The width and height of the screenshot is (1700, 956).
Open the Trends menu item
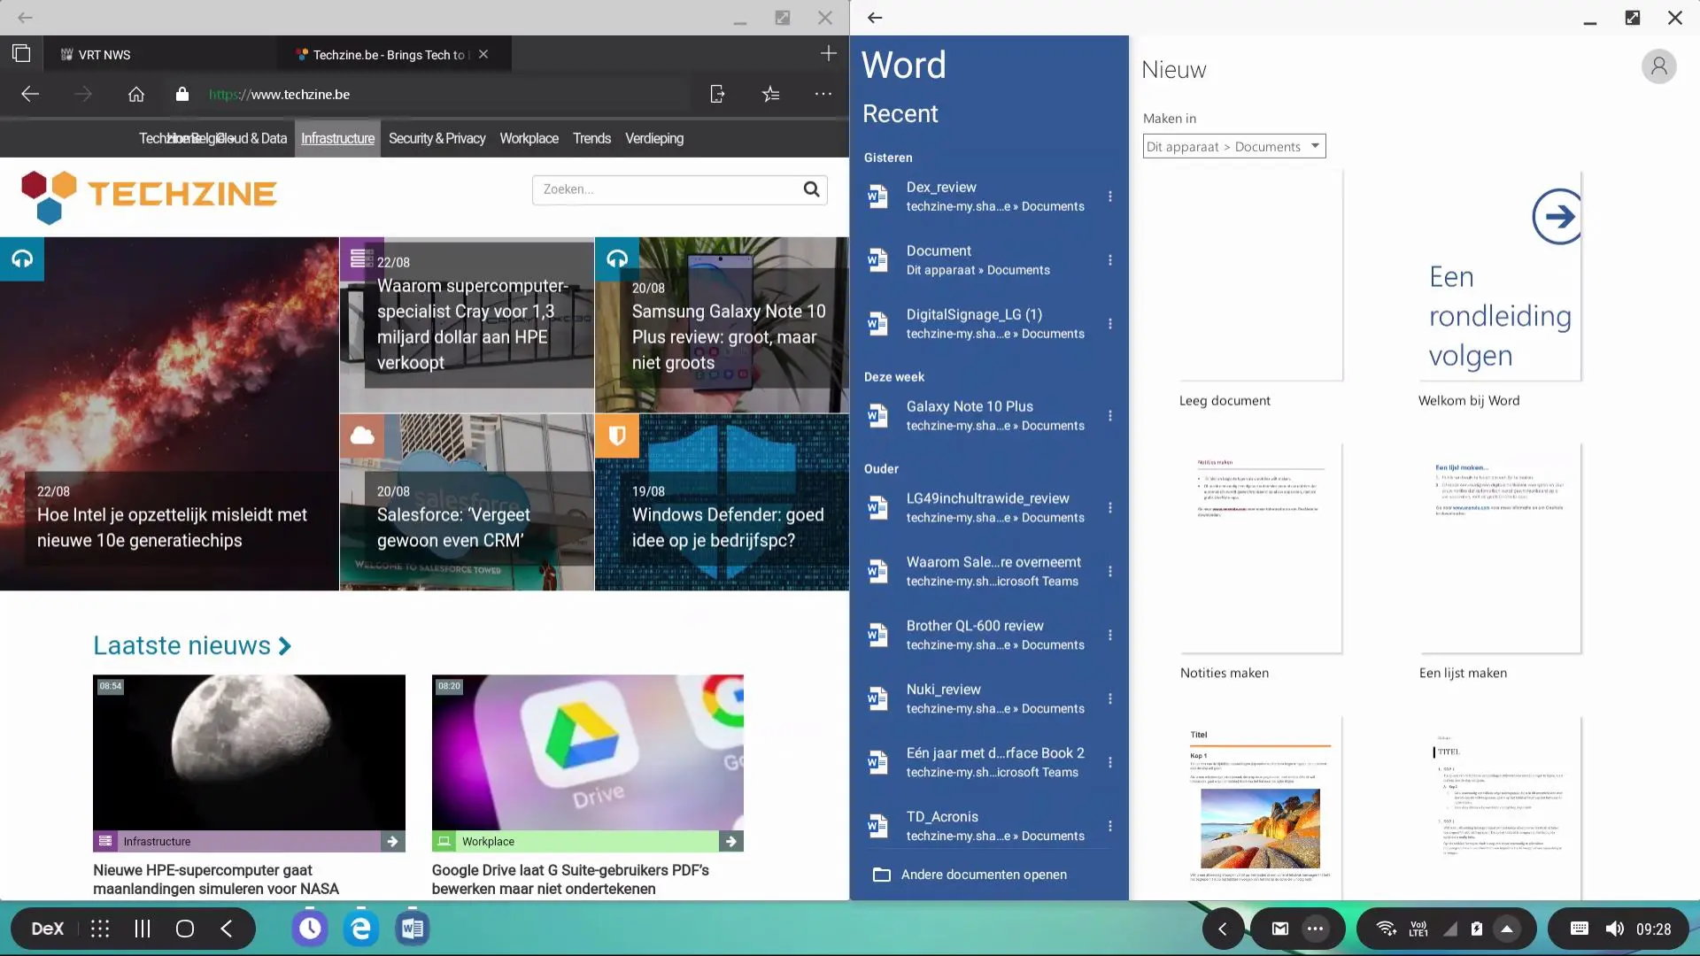click(591, 139)
